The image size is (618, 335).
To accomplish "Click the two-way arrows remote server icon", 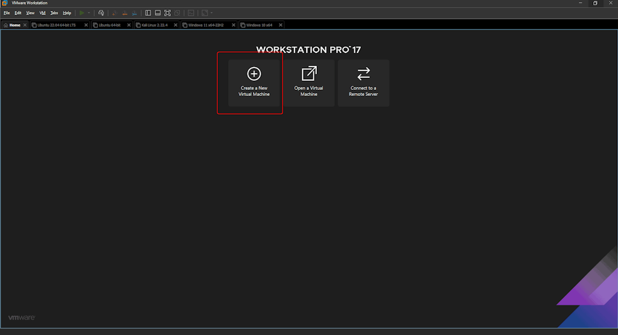I will pos(363,74).
